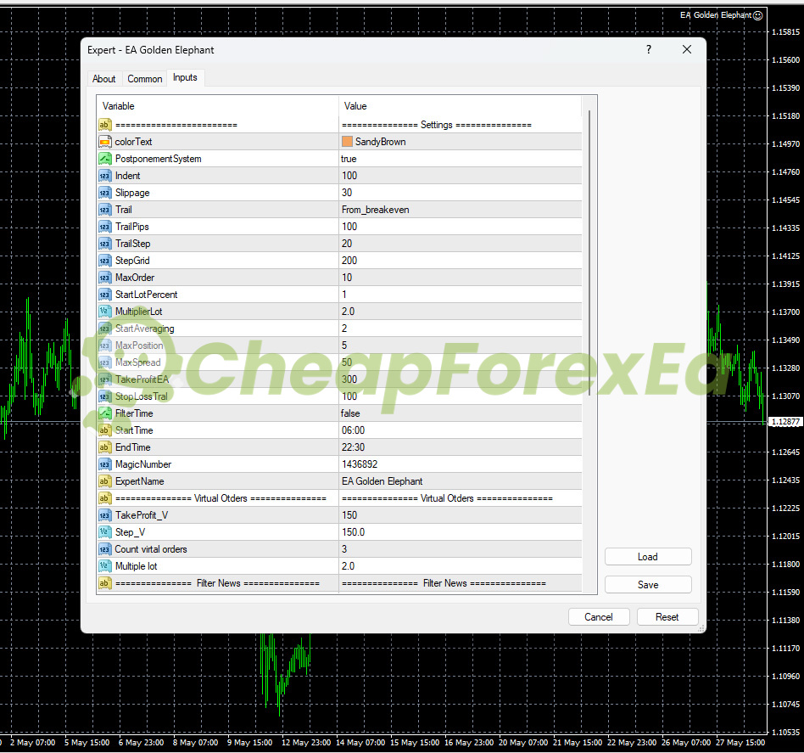This screenshot has width=804, height=753.
Task: Click the smiley icon beside EA Golden Elephant
Action: (758, 15)
